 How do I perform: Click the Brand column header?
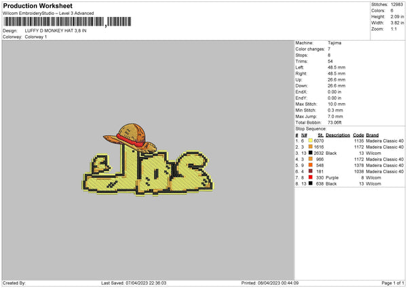point(372,135)
